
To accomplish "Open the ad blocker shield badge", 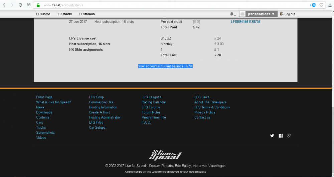I will tap(314, 5).
